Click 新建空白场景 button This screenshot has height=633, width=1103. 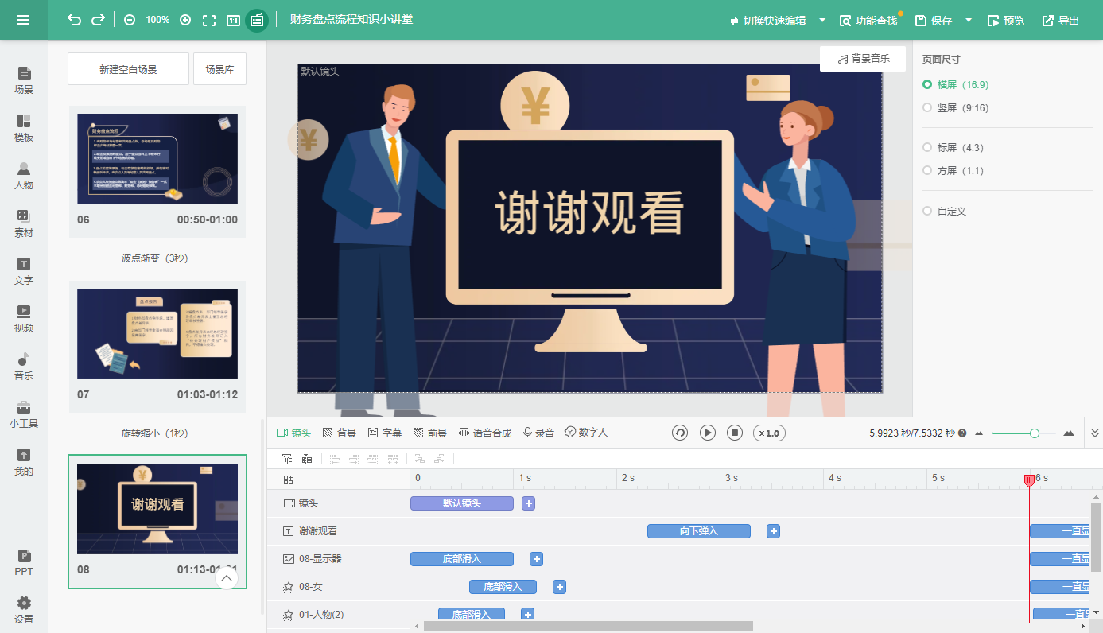[128, 69]
